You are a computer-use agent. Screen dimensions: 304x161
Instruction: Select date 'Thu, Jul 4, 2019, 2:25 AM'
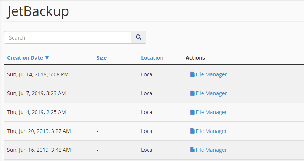tap(36, 112)
